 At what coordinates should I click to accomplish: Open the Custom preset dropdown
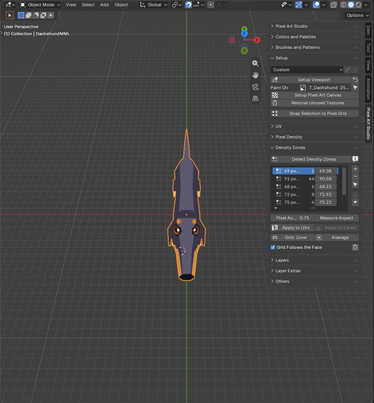pos(307,70)
